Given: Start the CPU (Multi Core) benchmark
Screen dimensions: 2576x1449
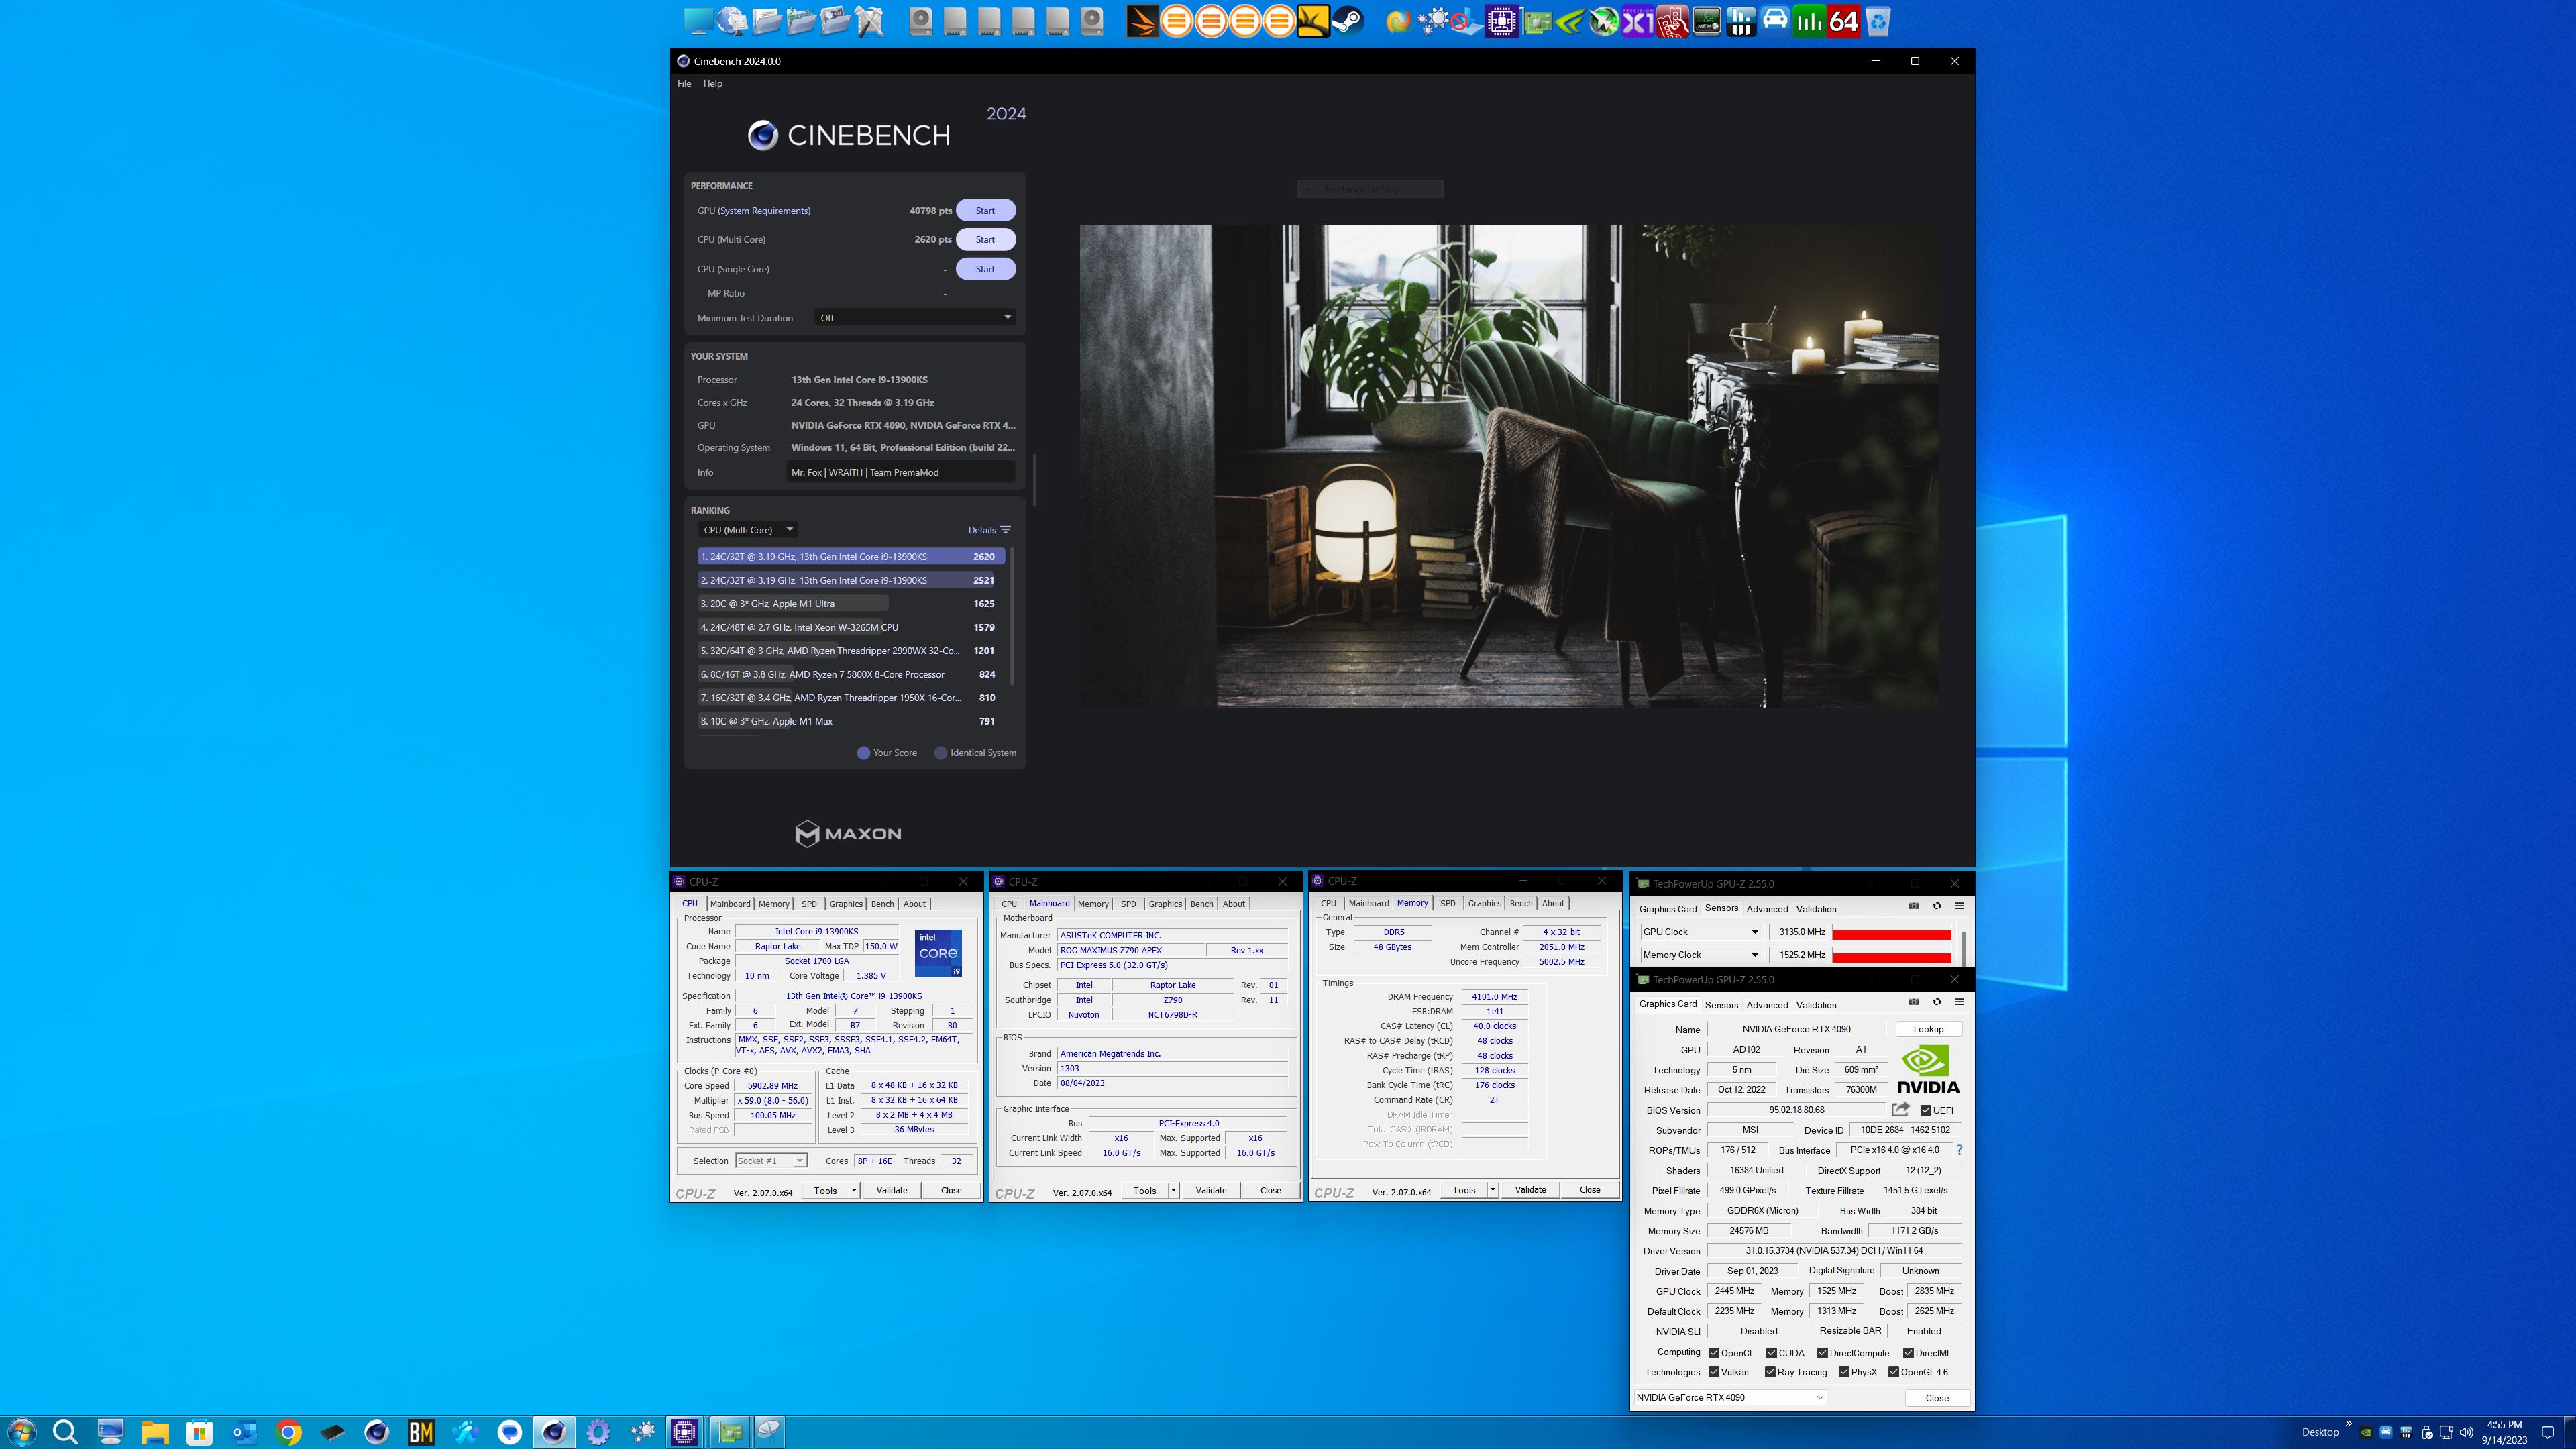Looking at the screenshot, I should coord(985,239).
